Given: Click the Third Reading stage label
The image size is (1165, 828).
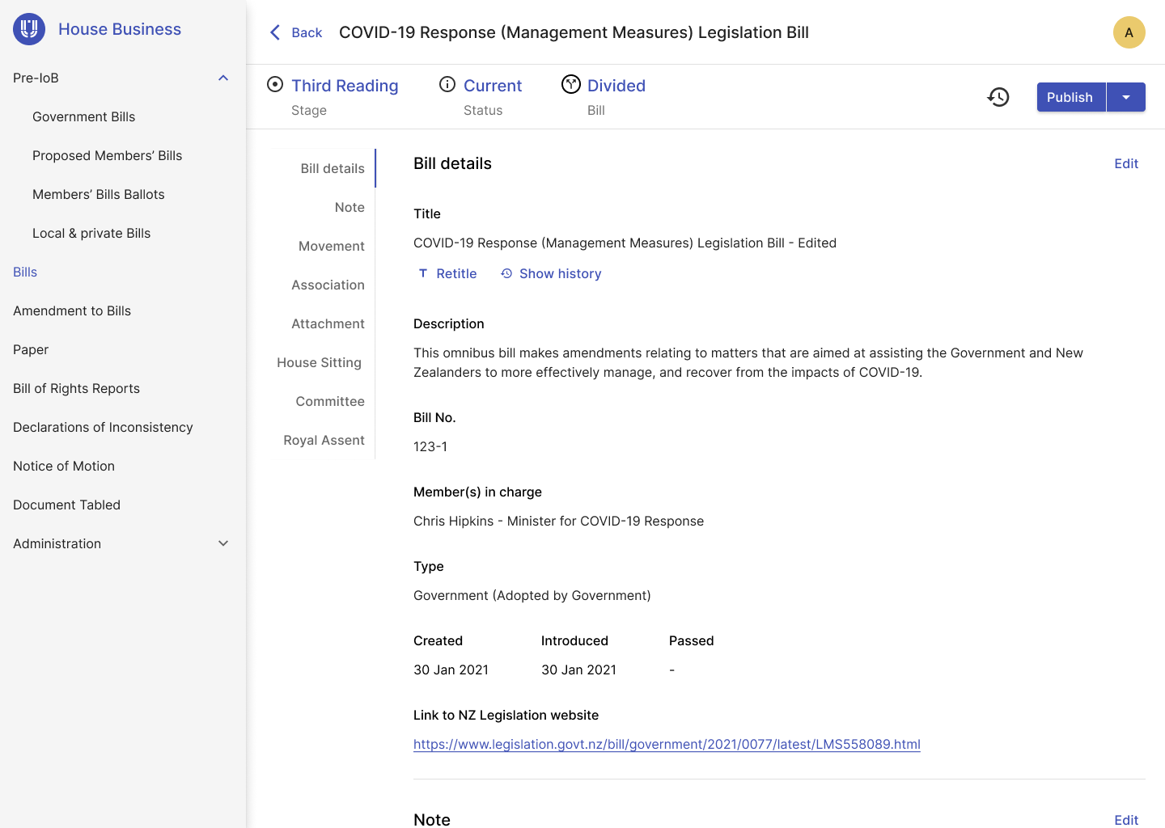Looking at the screenshot, I should click(345, 86).
